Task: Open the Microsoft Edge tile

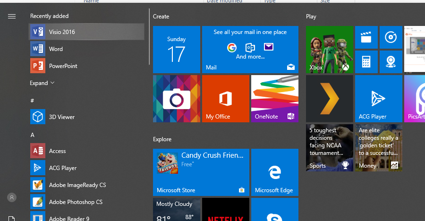Action: (274, 172)
